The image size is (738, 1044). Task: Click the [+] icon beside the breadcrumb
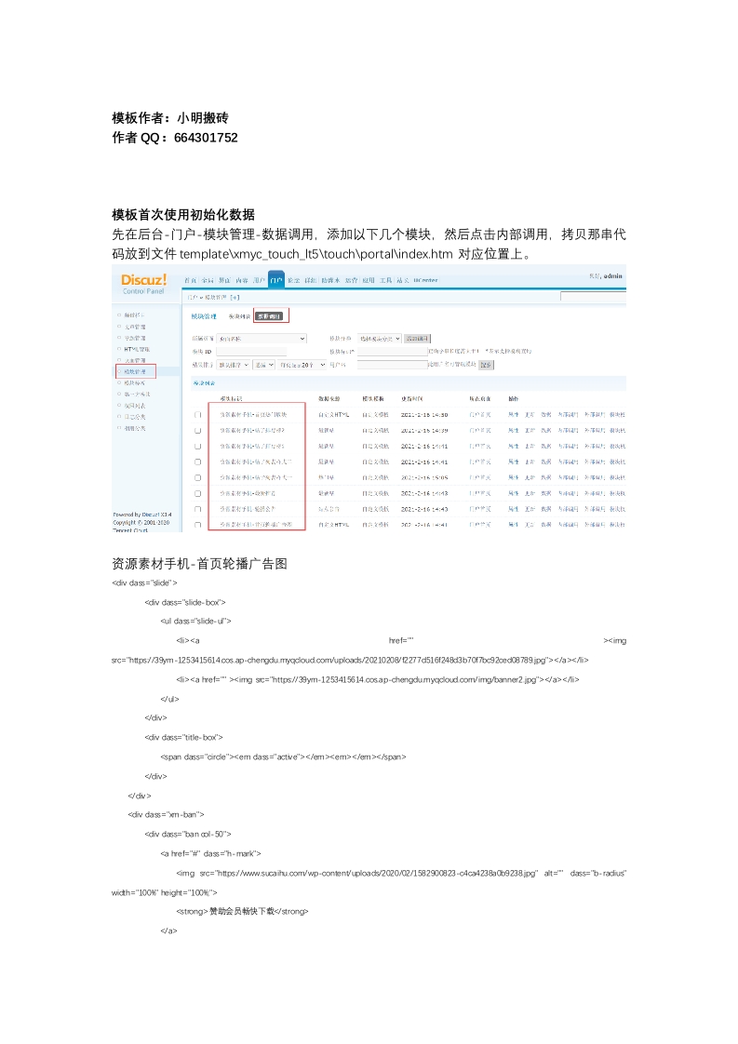pos(235,298)
